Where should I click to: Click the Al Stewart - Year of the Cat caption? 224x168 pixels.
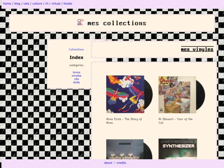[175, 121]
